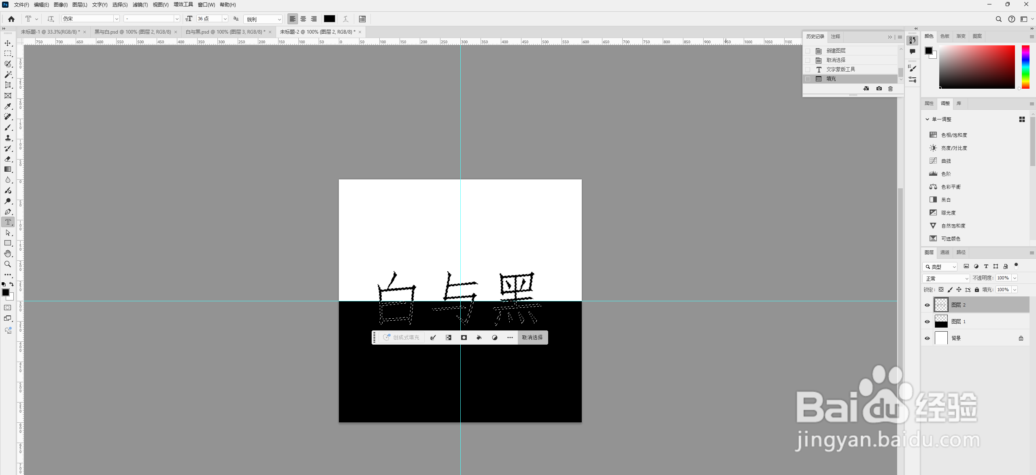This screenshot has width=1036, height=475.
Task: Enable lock transparent pixels for the layer
Action: 940,290
